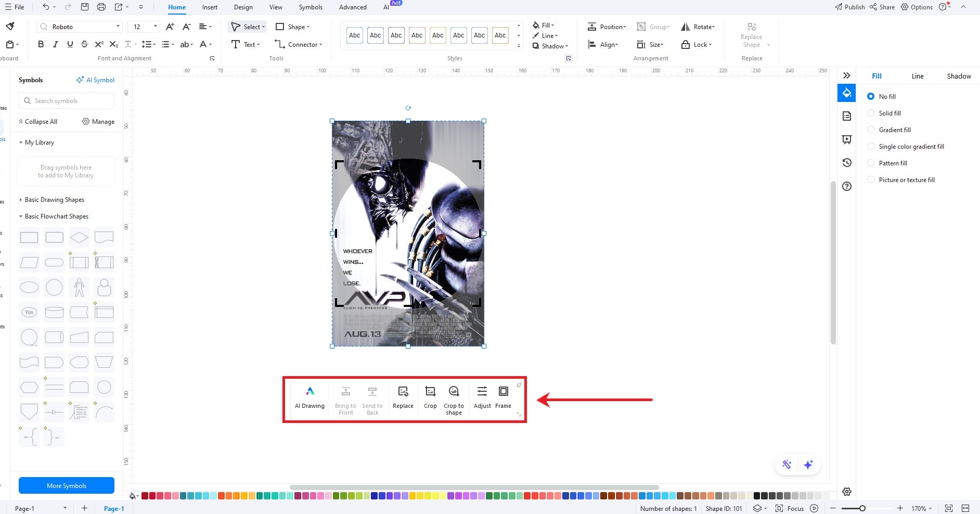Screen dimensions: 980x514
Task: Apply Superscript formatting
Action: click(99, 44)
